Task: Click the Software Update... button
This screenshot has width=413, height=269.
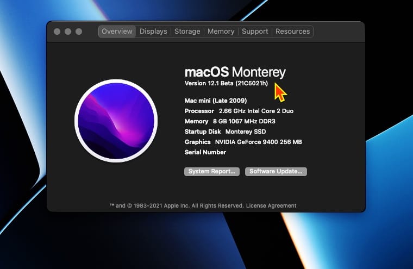Action: click(276, 172)
